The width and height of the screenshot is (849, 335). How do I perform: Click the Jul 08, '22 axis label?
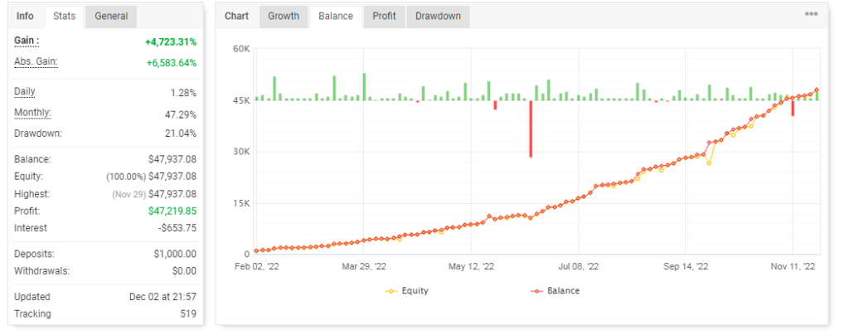coord(578,267)
